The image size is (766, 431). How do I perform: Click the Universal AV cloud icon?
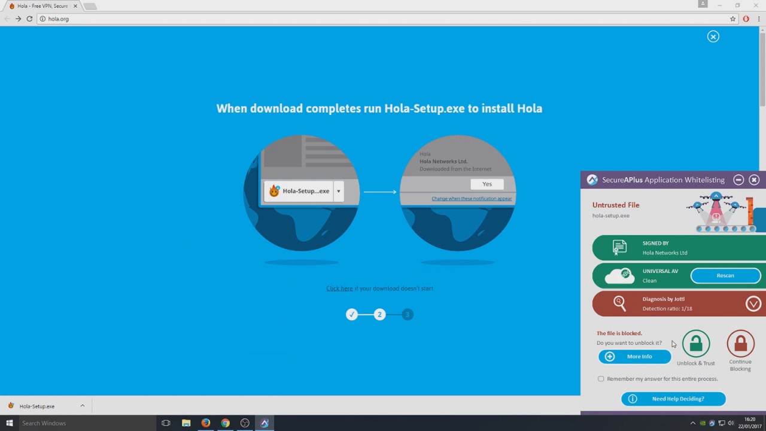click(x=619, y=275)
